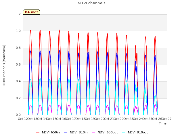Click the noisy red peak on Oct 23
Screen dimensions: 184x138
point(135,46)
